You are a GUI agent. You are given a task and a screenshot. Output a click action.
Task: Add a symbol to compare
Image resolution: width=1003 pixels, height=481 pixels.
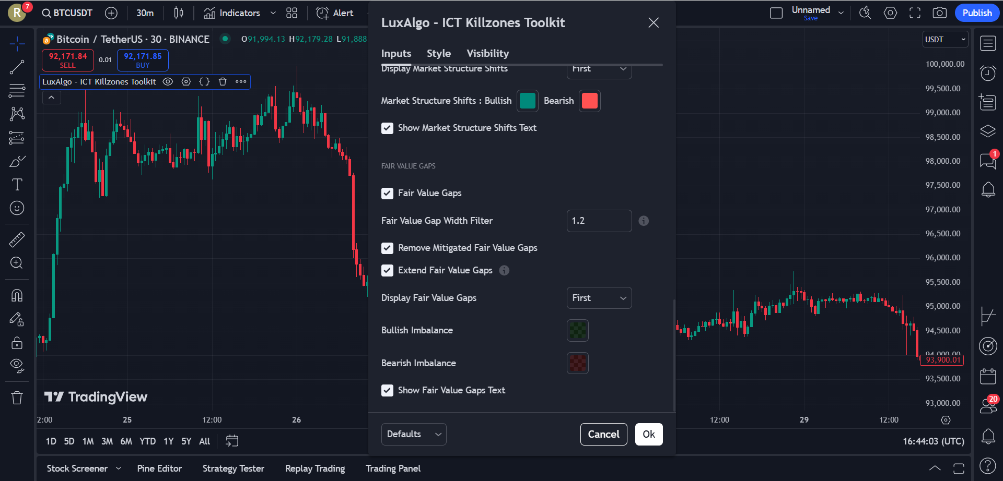click(x=111, y=13)
